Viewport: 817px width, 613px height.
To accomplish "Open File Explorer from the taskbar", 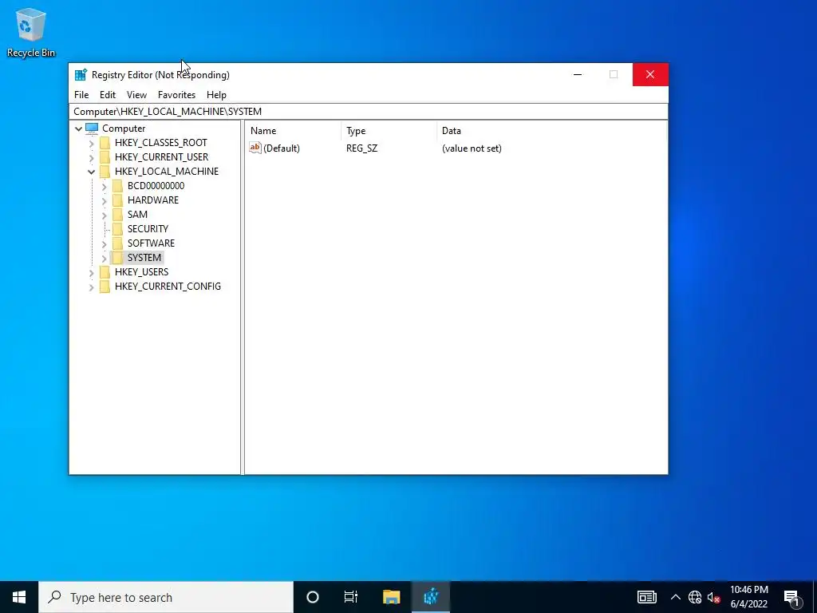I will click(x=391, y=597).
